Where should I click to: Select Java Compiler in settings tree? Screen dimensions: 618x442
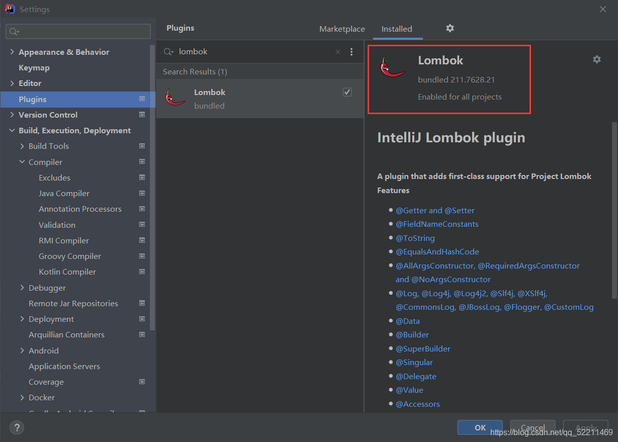point(64,193)
